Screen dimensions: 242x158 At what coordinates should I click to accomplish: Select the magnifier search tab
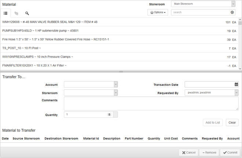click(27, 13)
